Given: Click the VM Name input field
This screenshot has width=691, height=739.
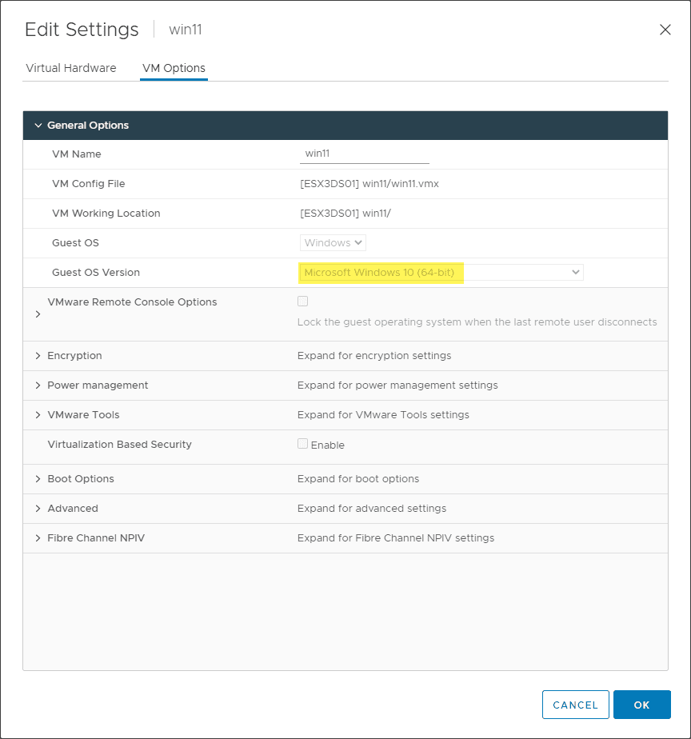Looking at the screenshot, I should [364, 153].
